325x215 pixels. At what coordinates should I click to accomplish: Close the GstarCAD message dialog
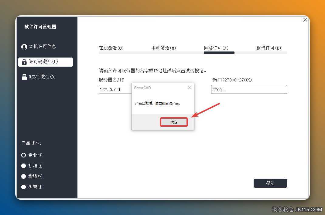tap(189, 88)
